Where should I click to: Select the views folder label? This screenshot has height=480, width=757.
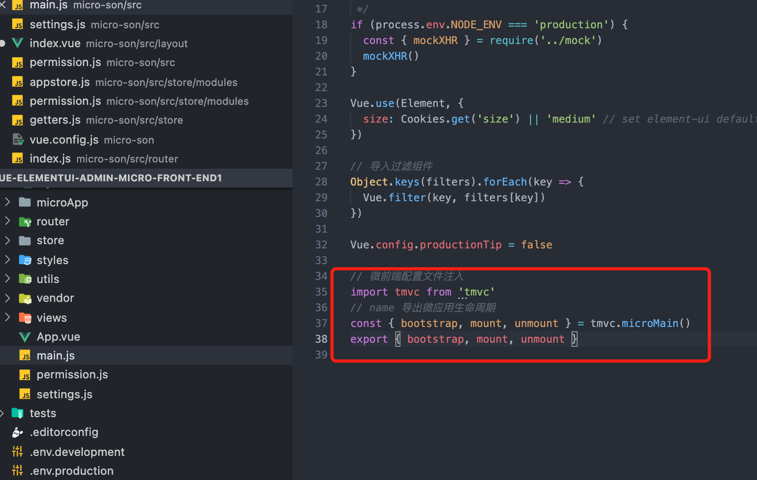pyautogui.click(x=52, y=318)
